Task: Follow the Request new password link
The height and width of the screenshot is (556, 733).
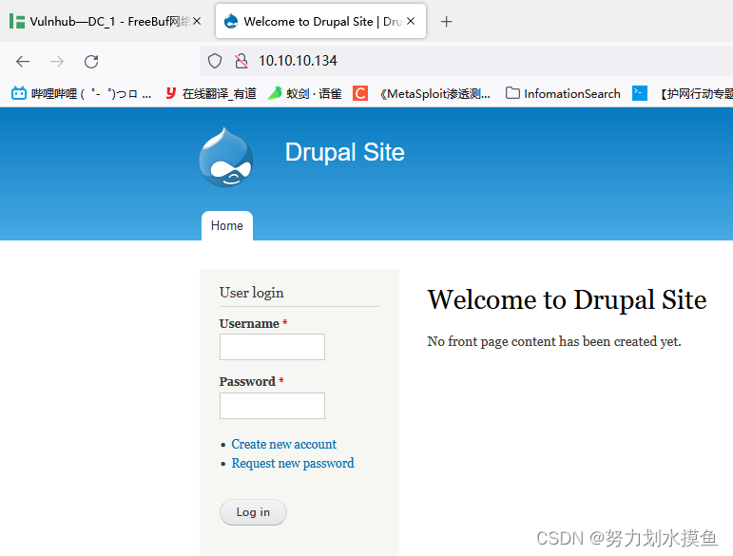Action: click(293, 463)
